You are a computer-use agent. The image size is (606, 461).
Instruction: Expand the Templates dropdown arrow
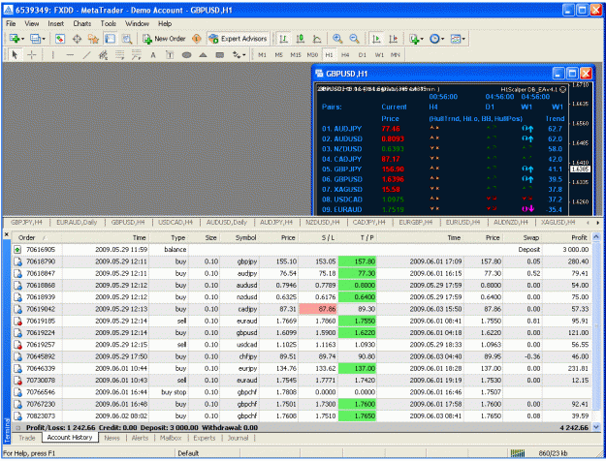463,39
